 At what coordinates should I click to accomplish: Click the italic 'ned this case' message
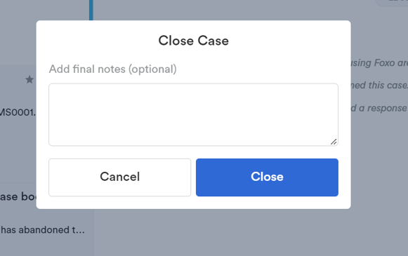pos(379,86)
